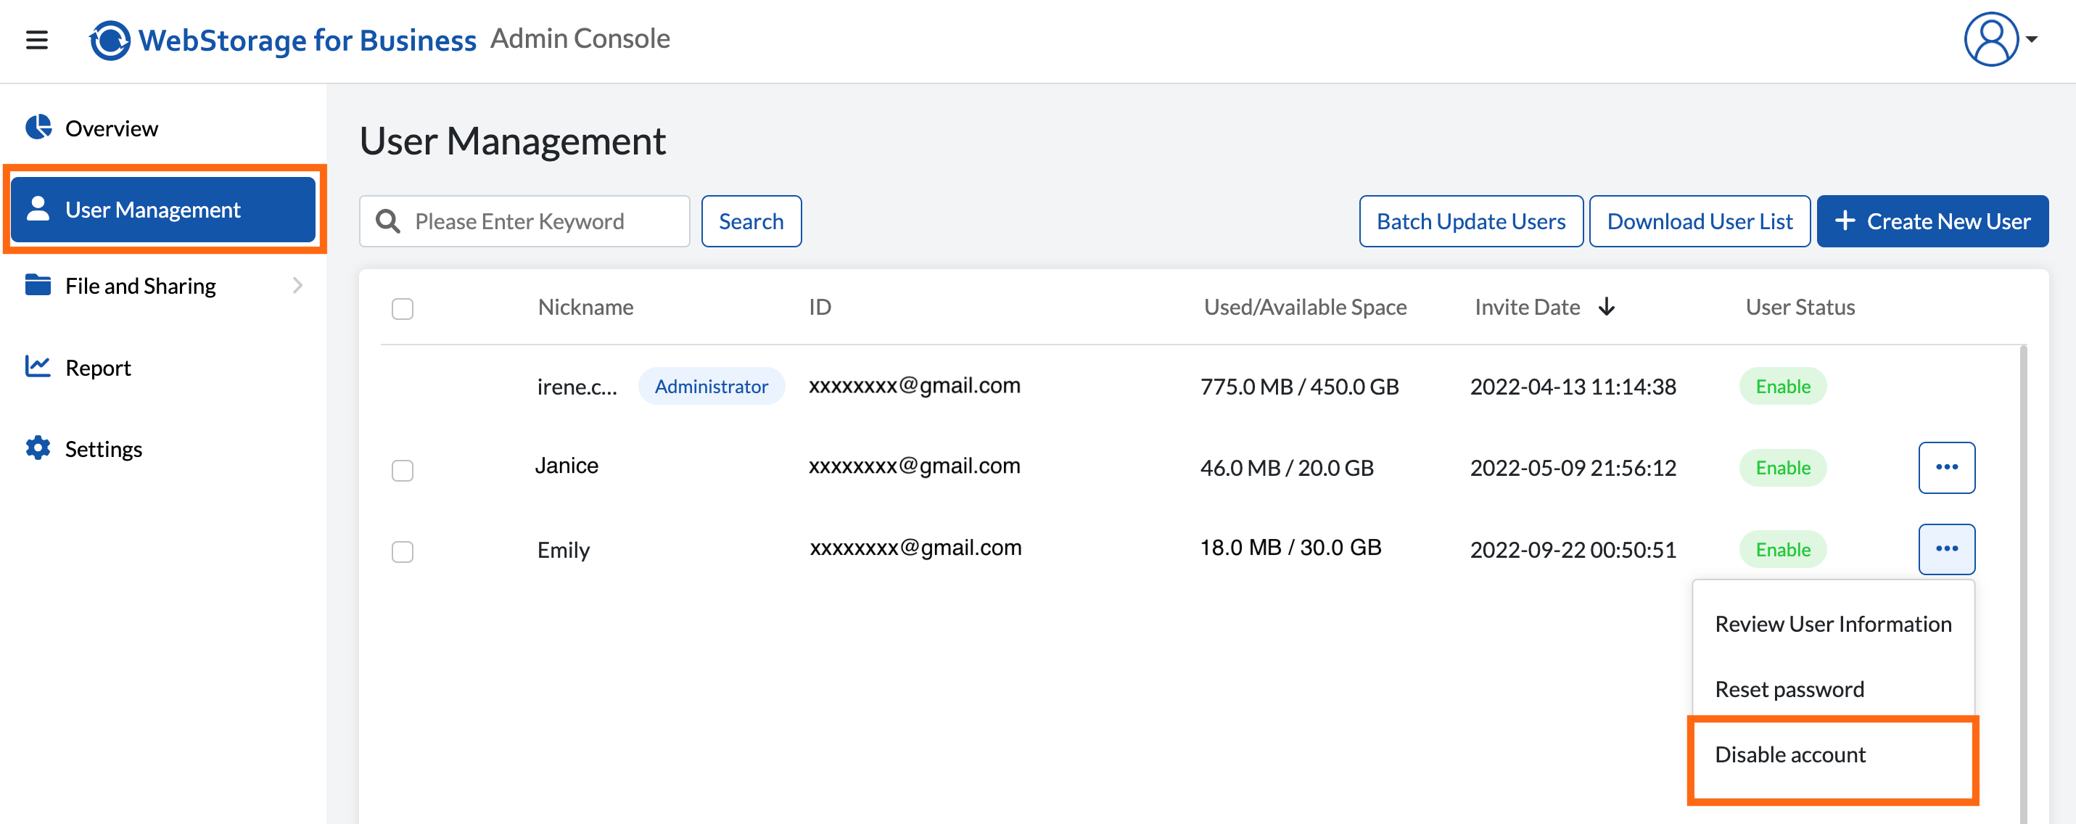The width and height of the screenshot is (2076, 824).
Task: Click the Create New User button
Action: point(1932,221)
